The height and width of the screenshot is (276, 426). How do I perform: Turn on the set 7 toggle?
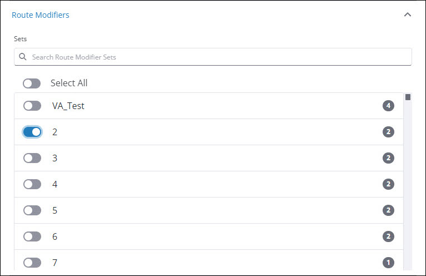[32, 263]
